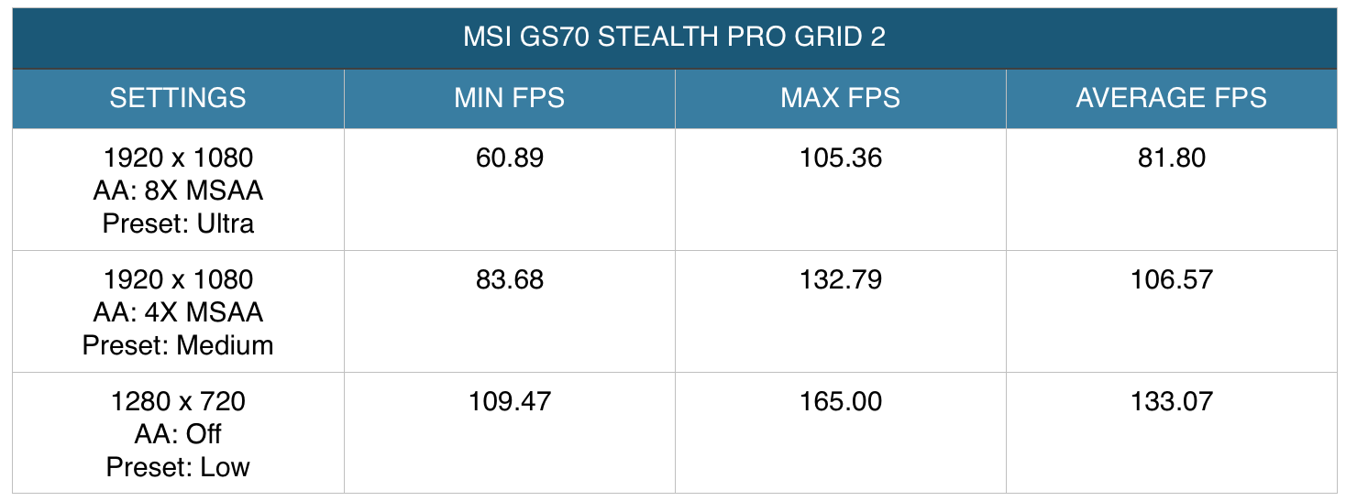The height and width of the screenshot is (501, 1346).
Task: Select the 4X MSAA Medium preset settings cell
Action: [178, 311]
